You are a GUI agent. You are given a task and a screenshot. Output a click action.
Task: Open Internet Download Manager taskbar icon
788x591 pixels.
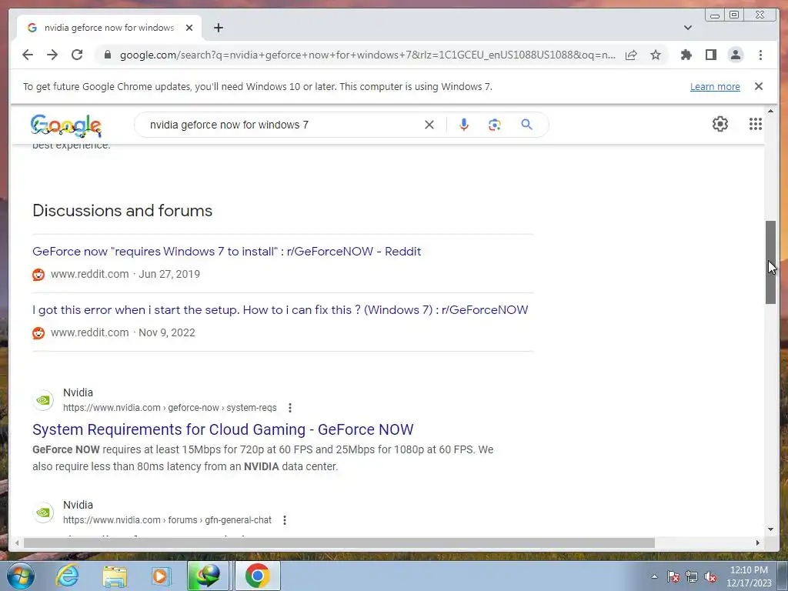click(208, 576)
